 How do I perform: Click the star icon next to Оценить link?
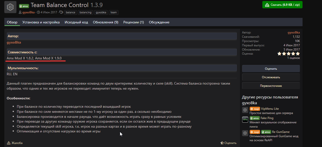222,143
